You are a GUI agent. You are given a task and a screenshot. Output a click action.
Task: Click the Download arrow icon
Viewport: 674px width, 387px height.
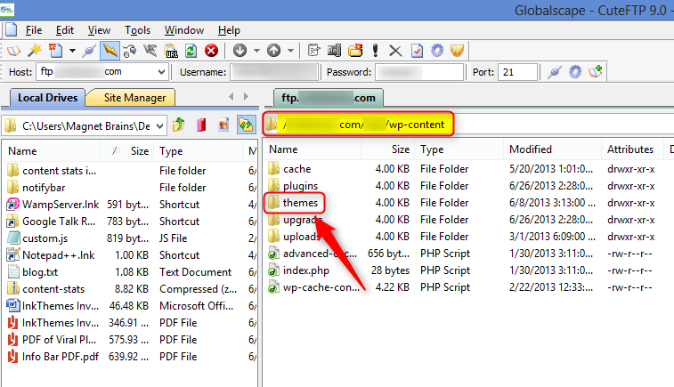click(240, 51)
